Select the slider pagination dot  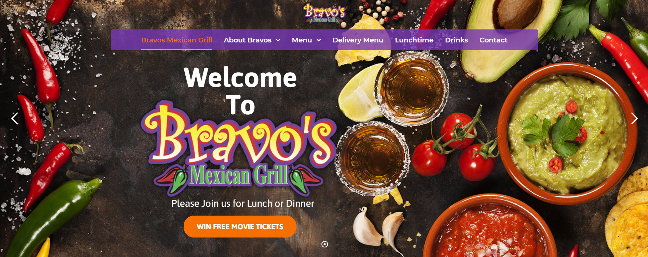pos(325,244)
